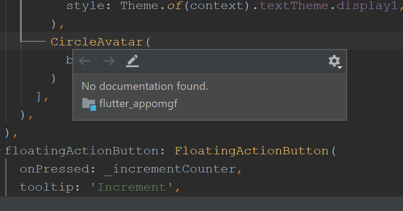Click the flutter_appomgf module folder icon

coord(89,104)
